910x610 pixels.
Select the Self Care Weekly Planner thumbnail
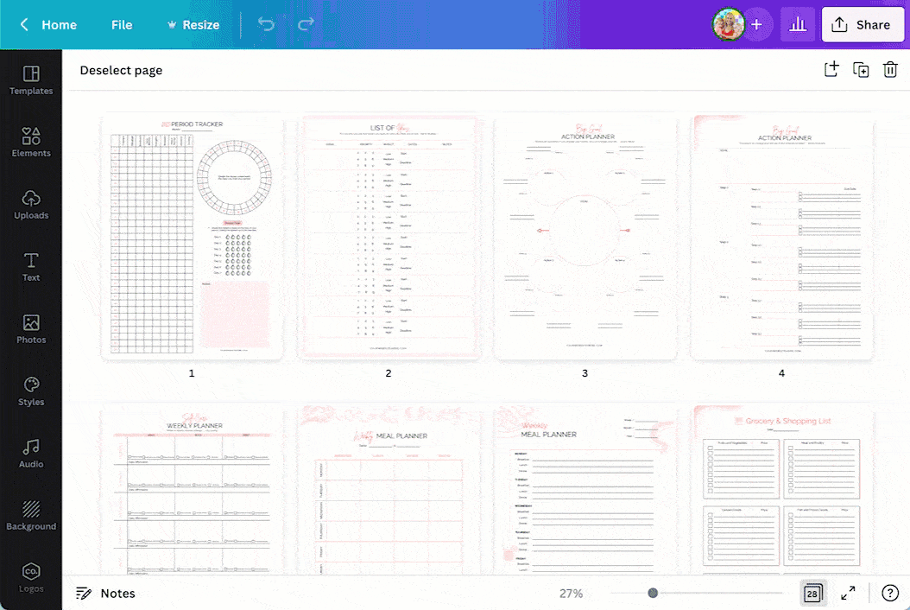click(192, 490)
